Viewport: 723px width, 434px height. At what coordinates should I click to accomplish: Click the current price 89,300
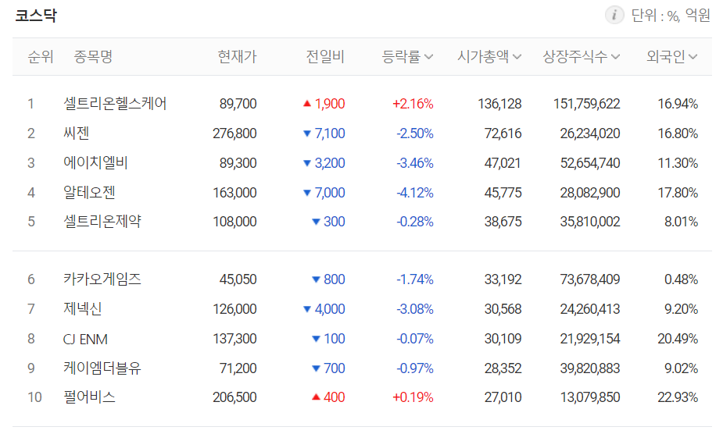(x=238, y=163)
